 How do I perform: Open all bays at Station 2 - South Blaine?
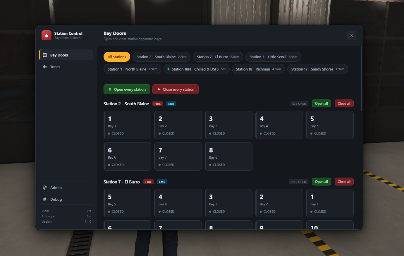tap(322, 104)
